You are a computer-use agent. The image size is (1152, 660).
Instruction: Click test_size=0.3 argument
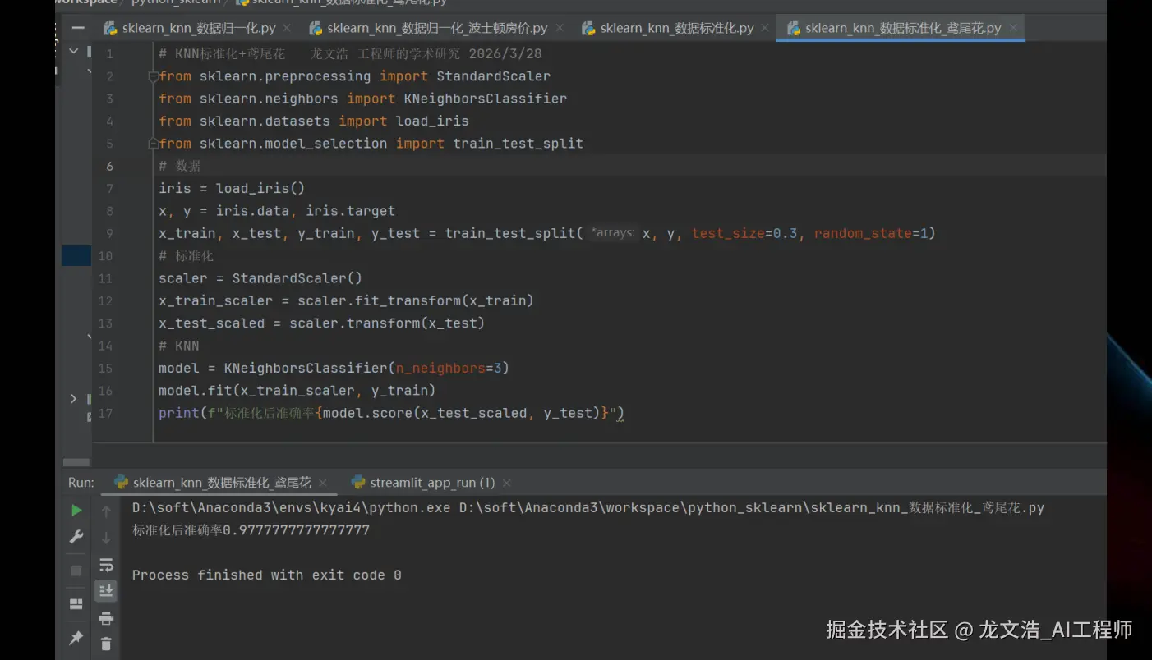[x=744, y=234]
